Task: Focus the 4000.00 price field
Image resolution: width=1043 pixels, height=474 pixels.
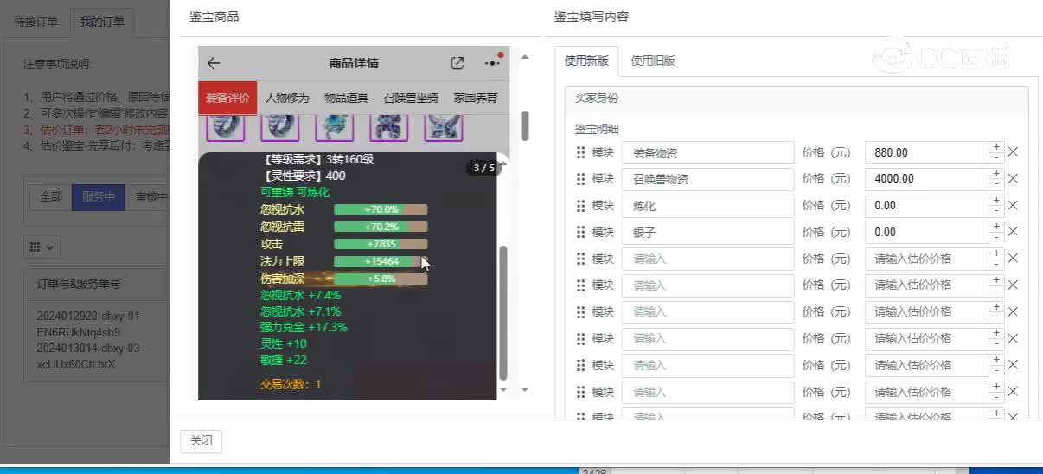Action: 927,179
